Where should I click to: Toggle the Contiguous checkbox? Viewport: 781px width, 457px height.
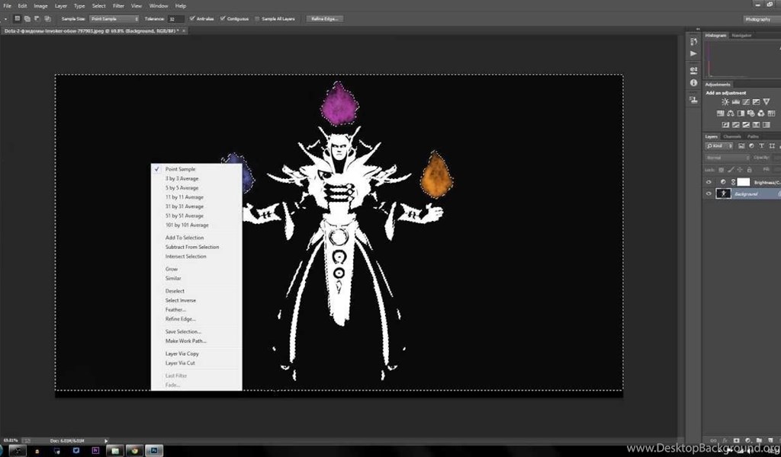coord(223,18)
